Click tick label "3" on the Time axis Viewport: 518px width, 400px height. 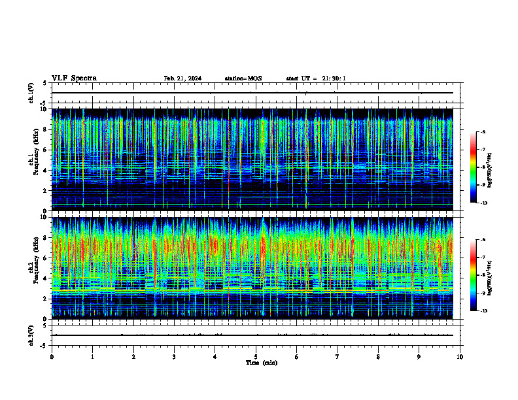point(174,357)
